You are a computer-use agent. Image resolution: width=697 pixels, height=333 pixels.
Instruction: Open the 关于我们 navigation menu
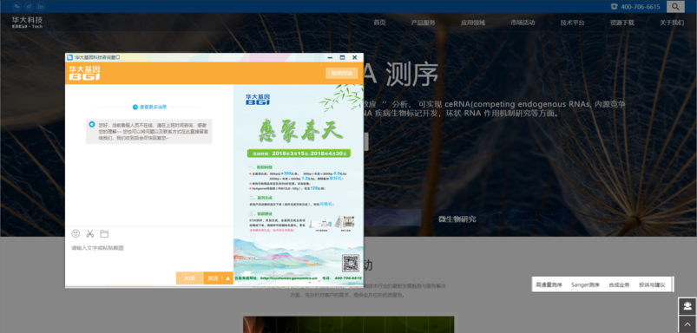point(672,23)
